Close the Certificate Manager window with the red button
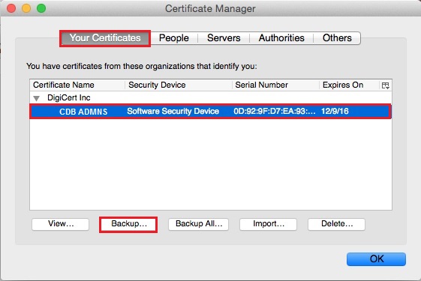The height and width of the screenshot is (281, 421). (x=11, y=8)
